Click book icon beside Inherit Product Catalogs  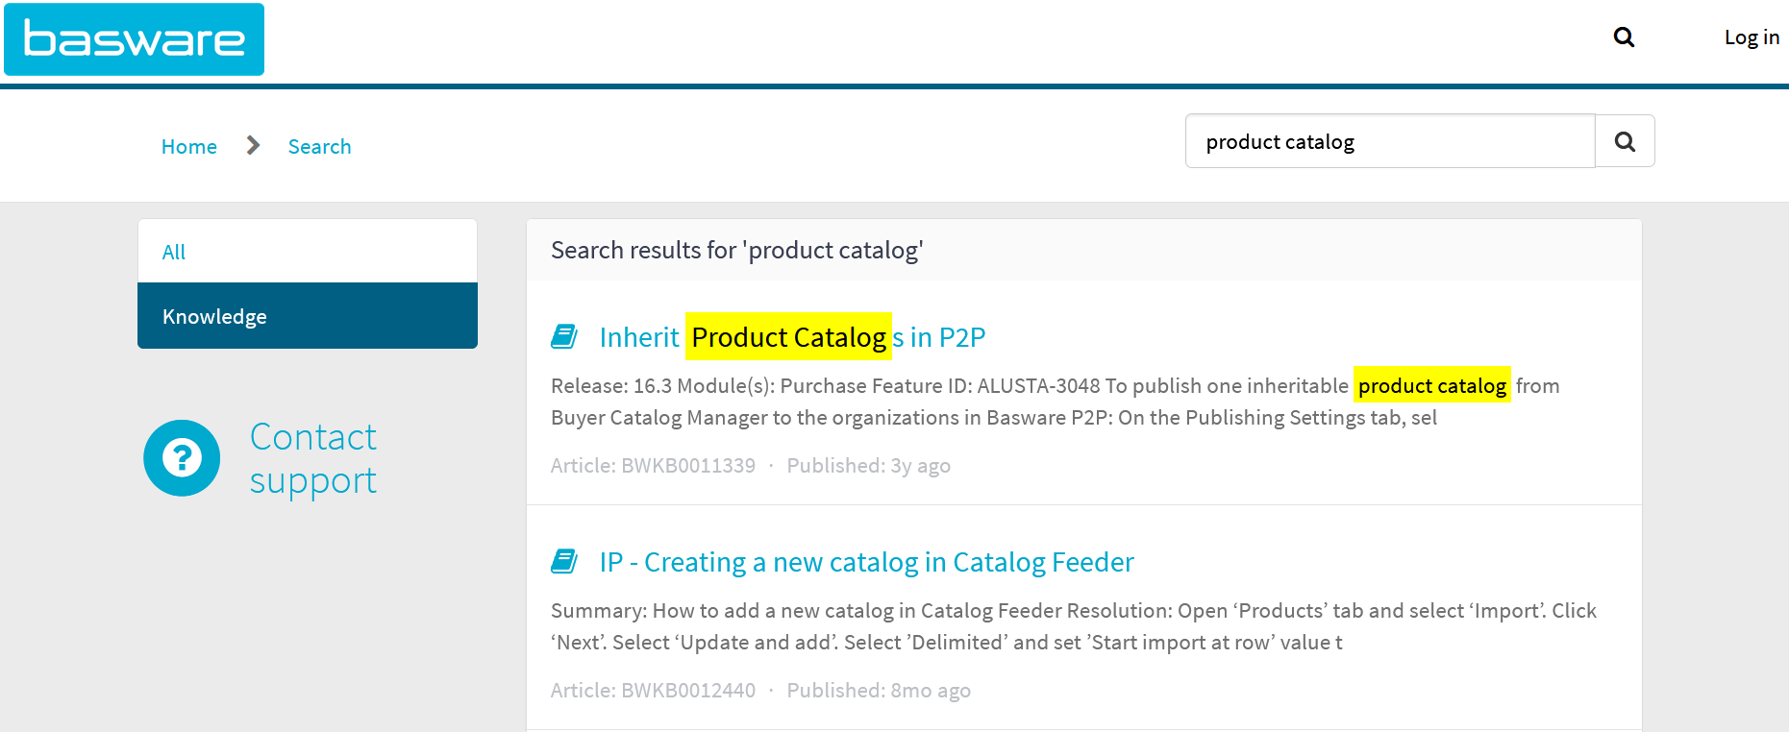coord(564,337)
